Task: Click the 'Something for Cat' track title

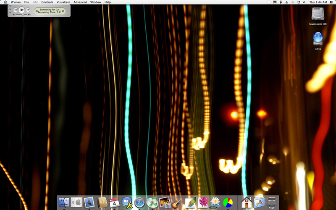Action: [50, 10]
